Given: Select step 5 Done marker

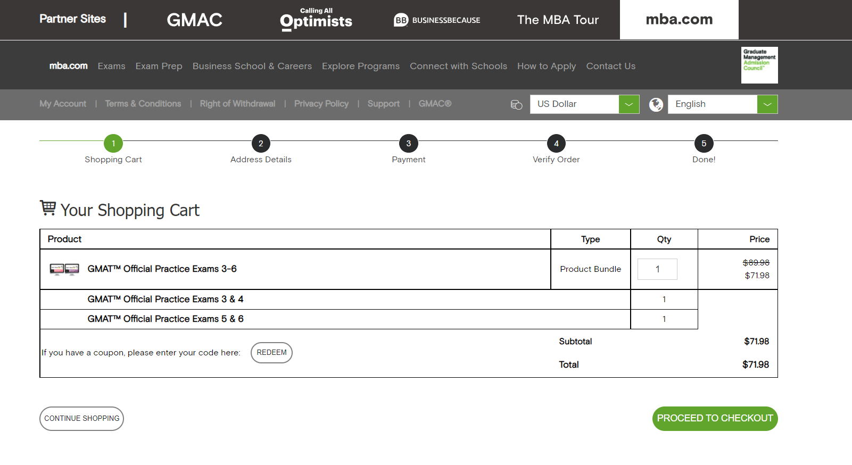Looking at the screenshot, I should [x=704, y=144].
